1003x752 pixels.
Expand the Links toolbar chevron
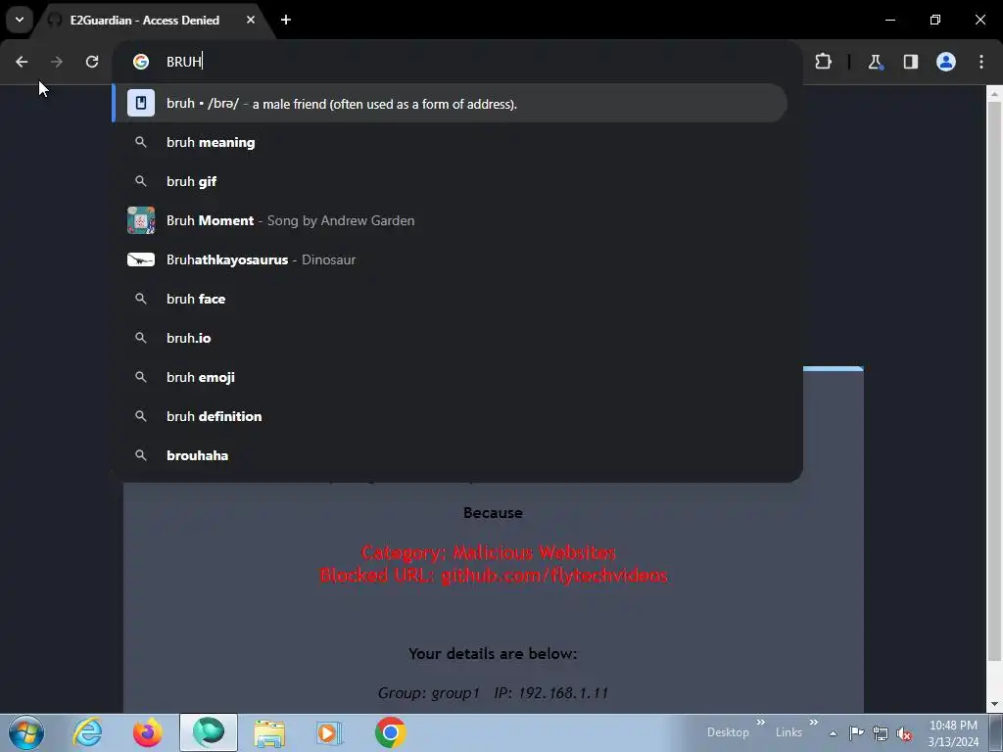click(813, 723)
